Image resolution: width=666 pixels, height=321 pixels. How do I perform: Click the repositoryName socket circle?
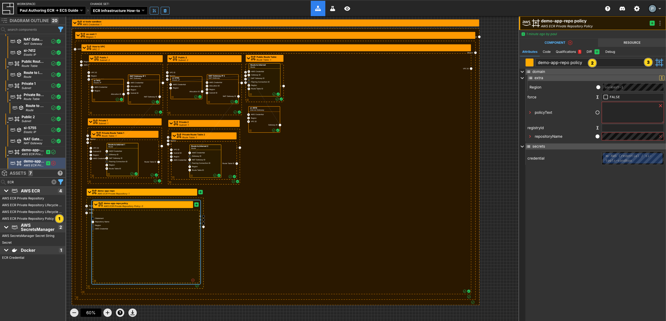pos(597,136)
